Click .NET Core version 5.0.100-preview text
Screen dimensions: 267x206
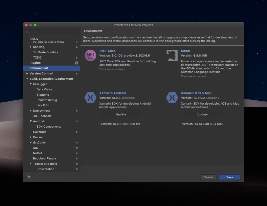[x=124, y=56]
